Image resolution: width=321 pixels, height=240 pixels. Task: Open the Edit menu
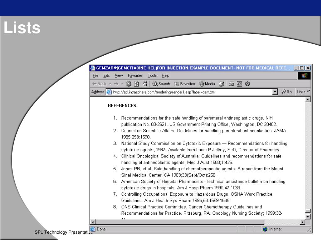tap(107, 76)
